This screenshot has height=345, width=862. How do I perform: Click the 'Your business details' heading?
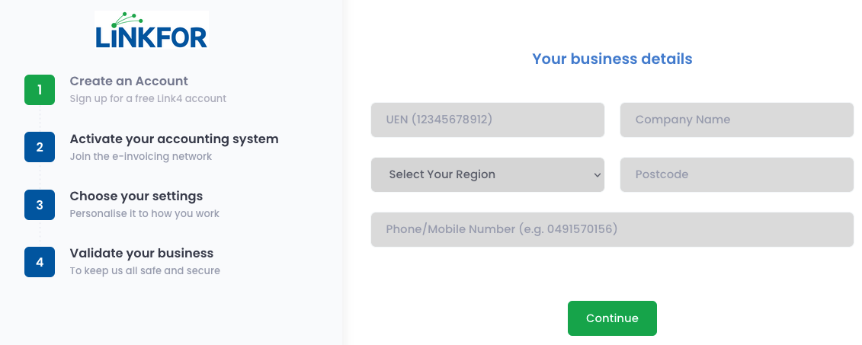pyautogui.click(x=612, y=59)
